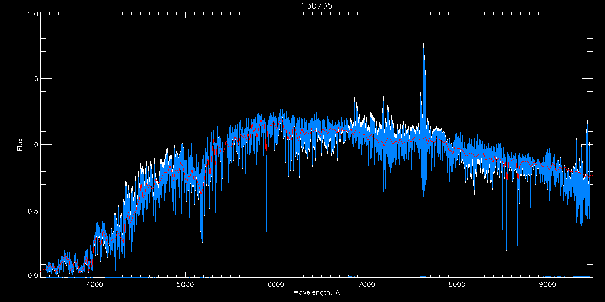
Task: Click the 1.5 y-axis tick label
Action: click(33, 79)
